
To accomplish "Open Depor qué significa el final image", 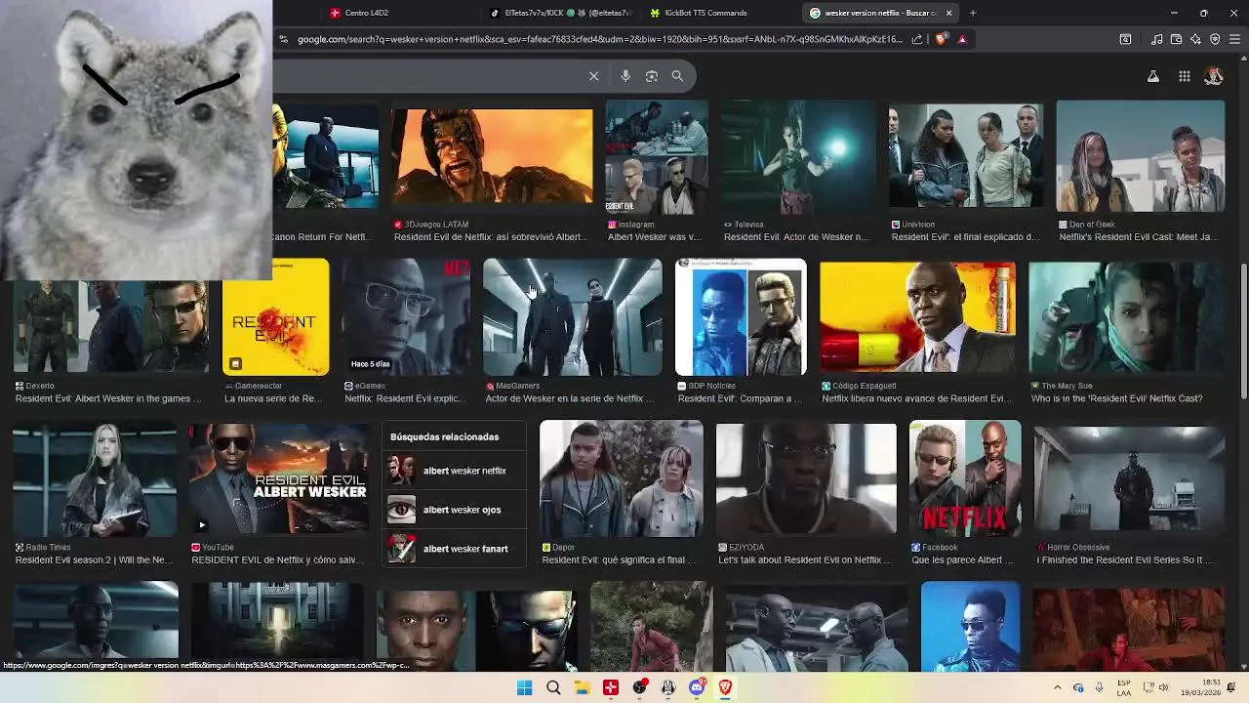I will tap(621, 479).
